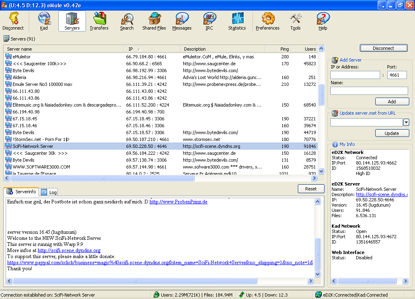Select the '!StormSex.net - Porn For 1$!' row

[160, 139]
